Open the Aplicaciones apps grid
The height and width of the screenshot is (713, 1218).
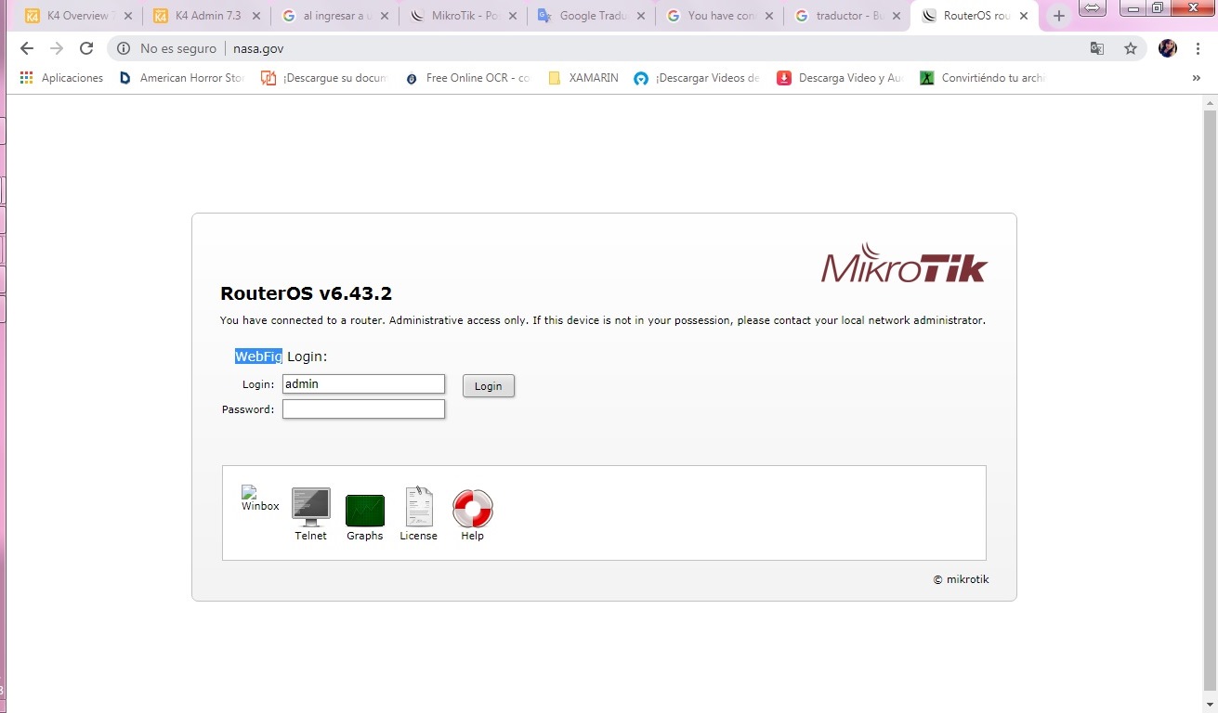coord(61,78)
